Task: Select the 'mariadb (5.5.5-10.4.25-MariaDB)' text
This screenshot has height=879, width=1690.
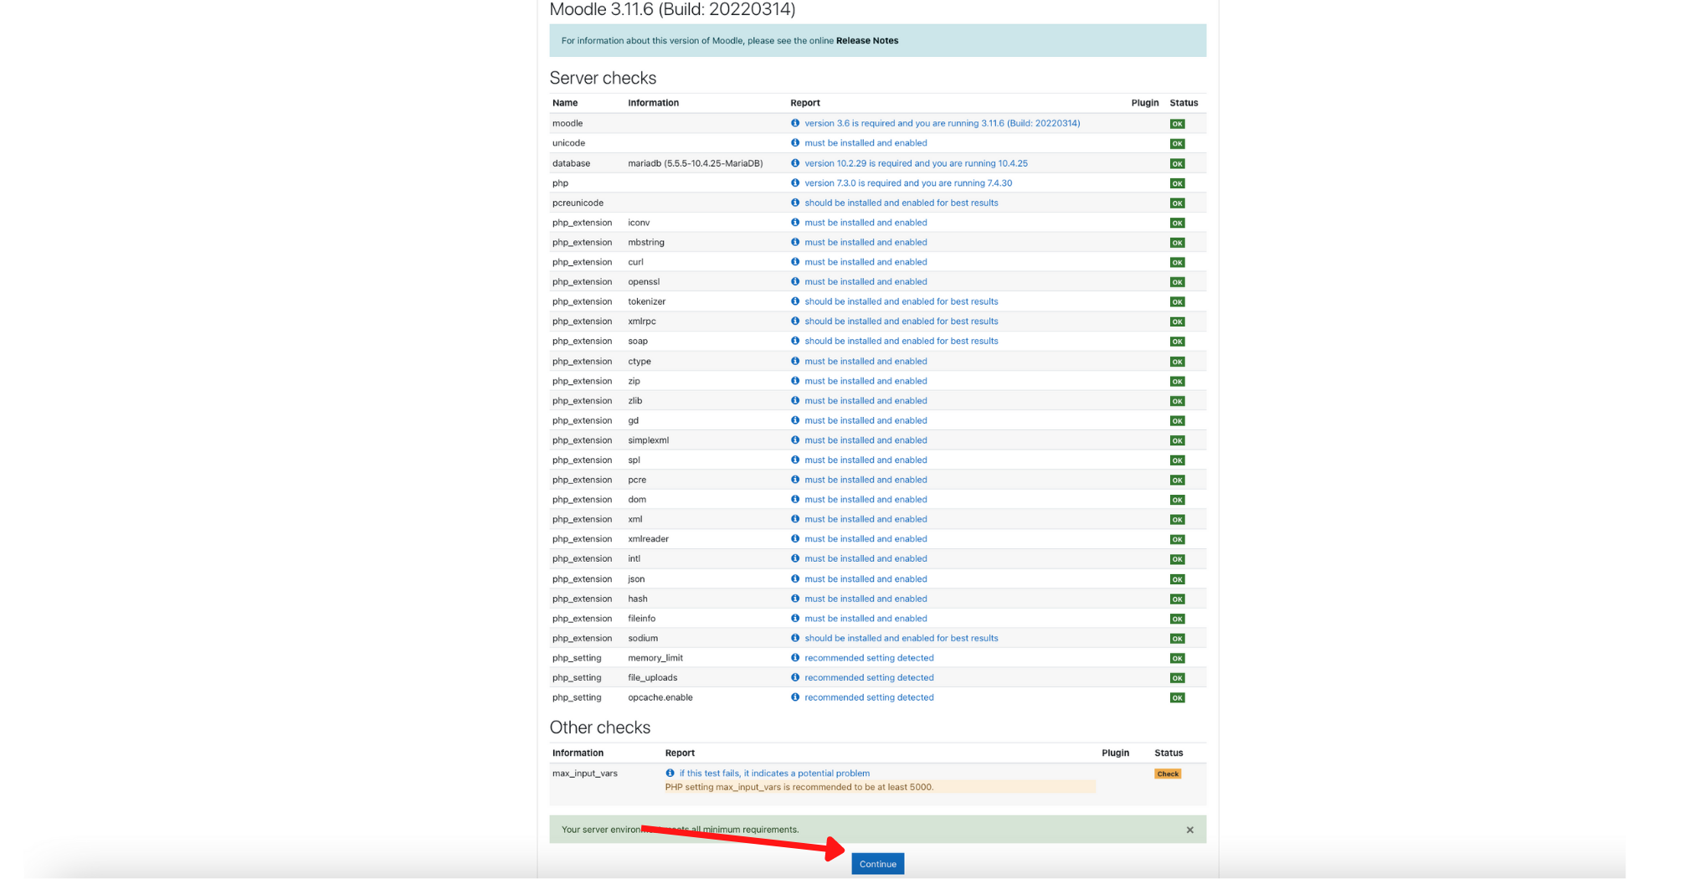Action: [x=695, y=163]
